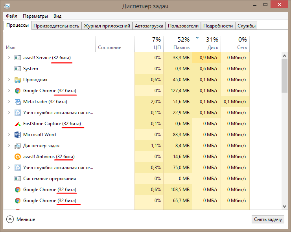
Task: Click the Chrome icon with 103,5 МБ memory
Action: pos(18,190)
